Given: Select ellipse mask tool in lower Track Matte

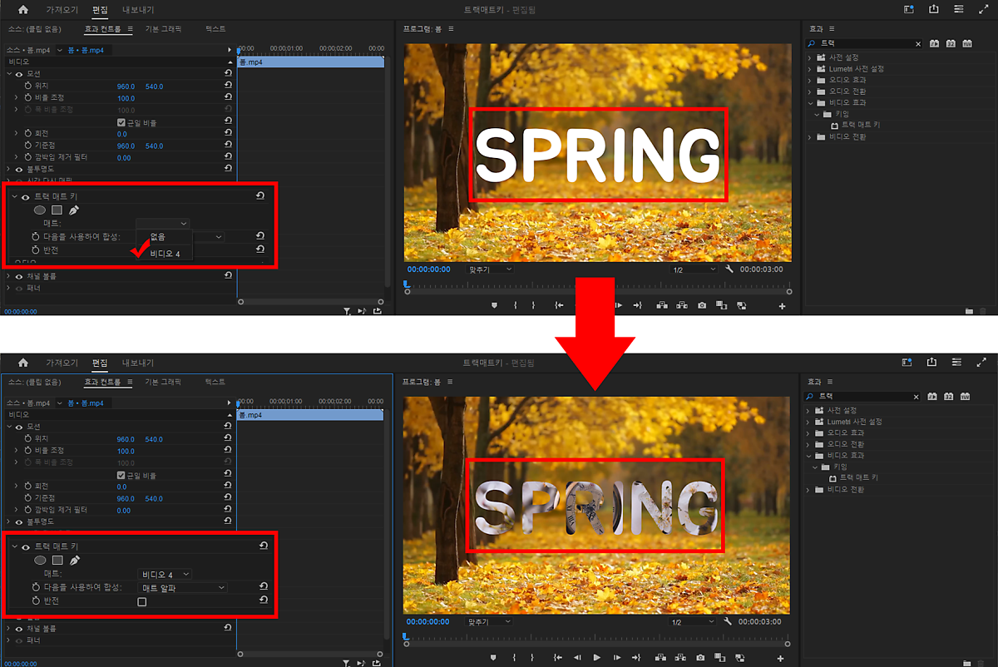Looking at the screenshot, I should (x=40, y=561).
